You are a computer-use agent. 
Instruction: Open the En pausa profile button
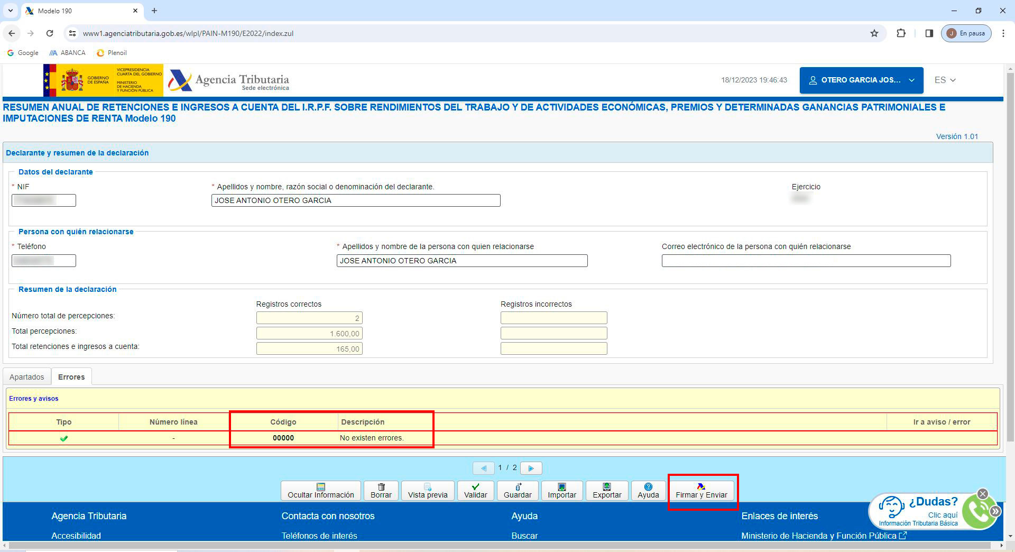point(966,33)
